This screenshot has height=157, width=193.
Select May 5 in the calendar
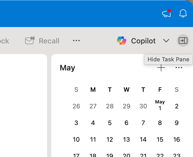click(x=110, y=123)
